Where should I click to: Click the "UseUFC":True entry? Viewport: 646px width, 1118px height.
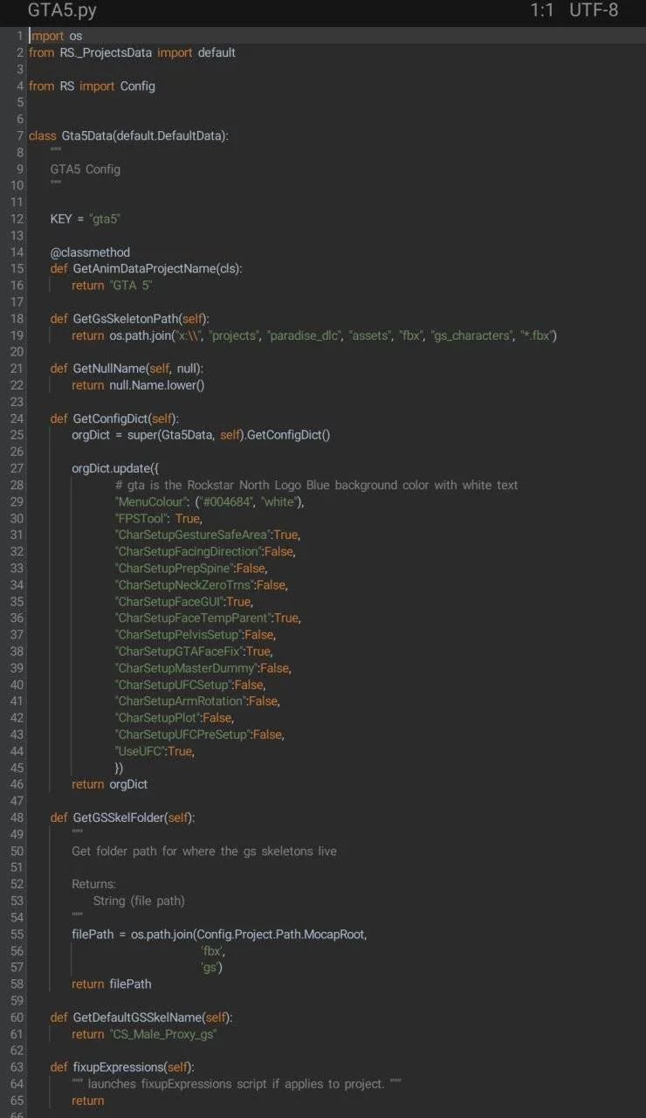(x=155, y=750)
